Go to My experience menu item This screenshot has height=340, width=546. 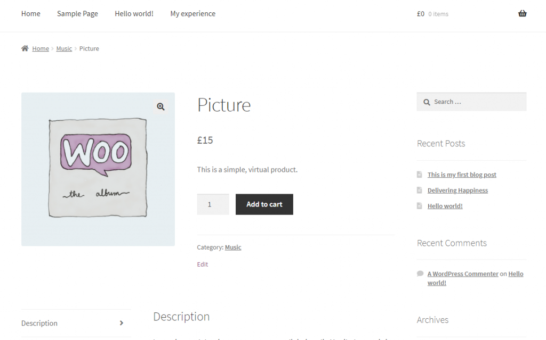pyautogui.click(x=192, y=13)
